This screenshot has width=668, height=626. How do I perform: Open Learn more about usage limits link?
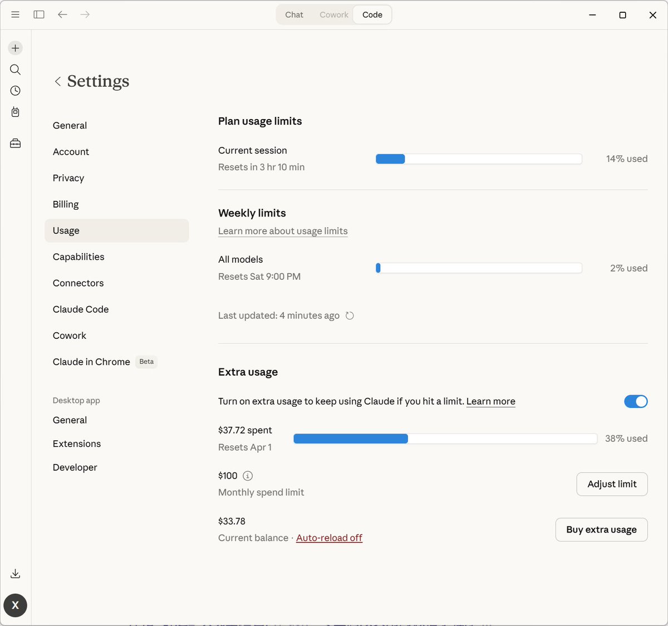(283, 231)
